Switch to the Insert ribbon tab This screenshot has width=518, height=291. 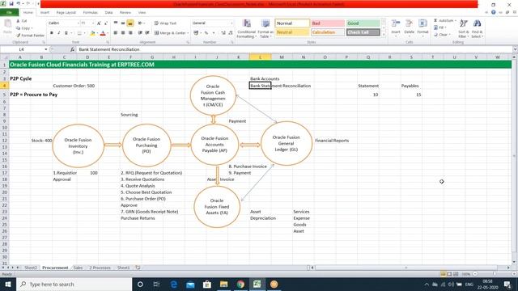click(x=45, y=13)
